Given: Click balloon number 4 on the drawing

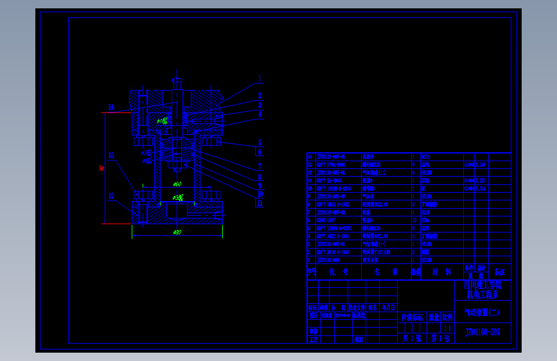Looking at the screenshot, I should pyautogui.click(x=260, y=114).
